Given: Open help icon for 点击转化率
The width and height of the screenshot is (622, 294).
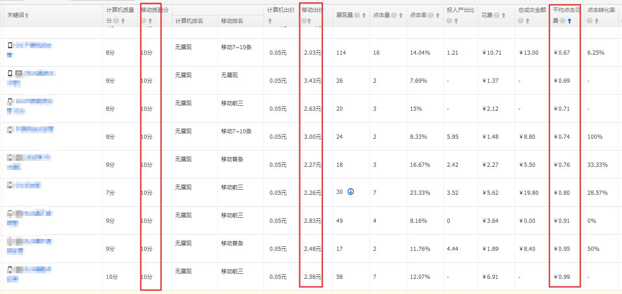Looking at the screenshot, I should click(590, 21).
